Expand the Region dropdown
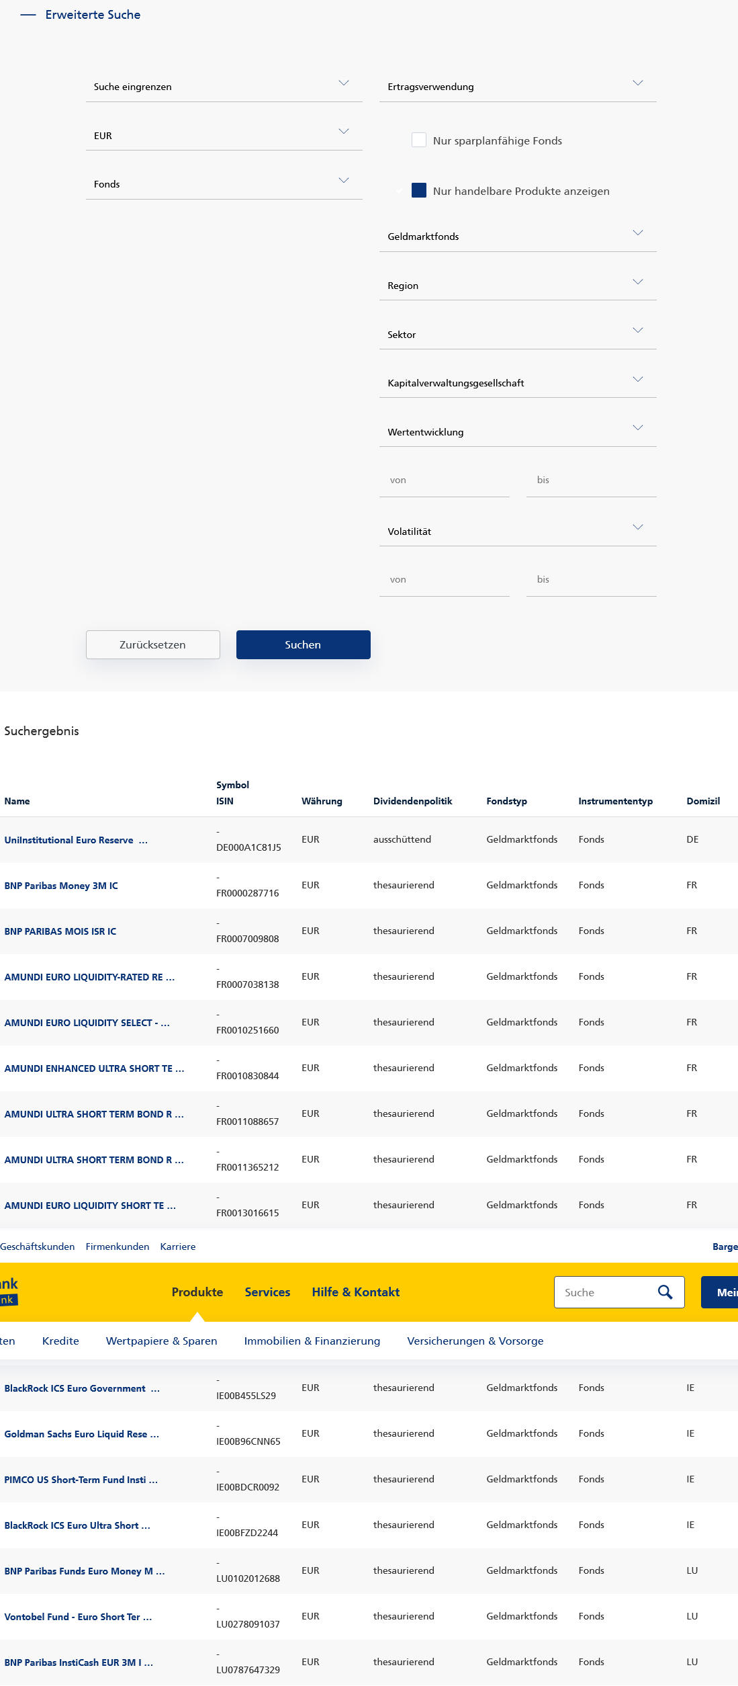738x1686 pixels. click(518, 286)
